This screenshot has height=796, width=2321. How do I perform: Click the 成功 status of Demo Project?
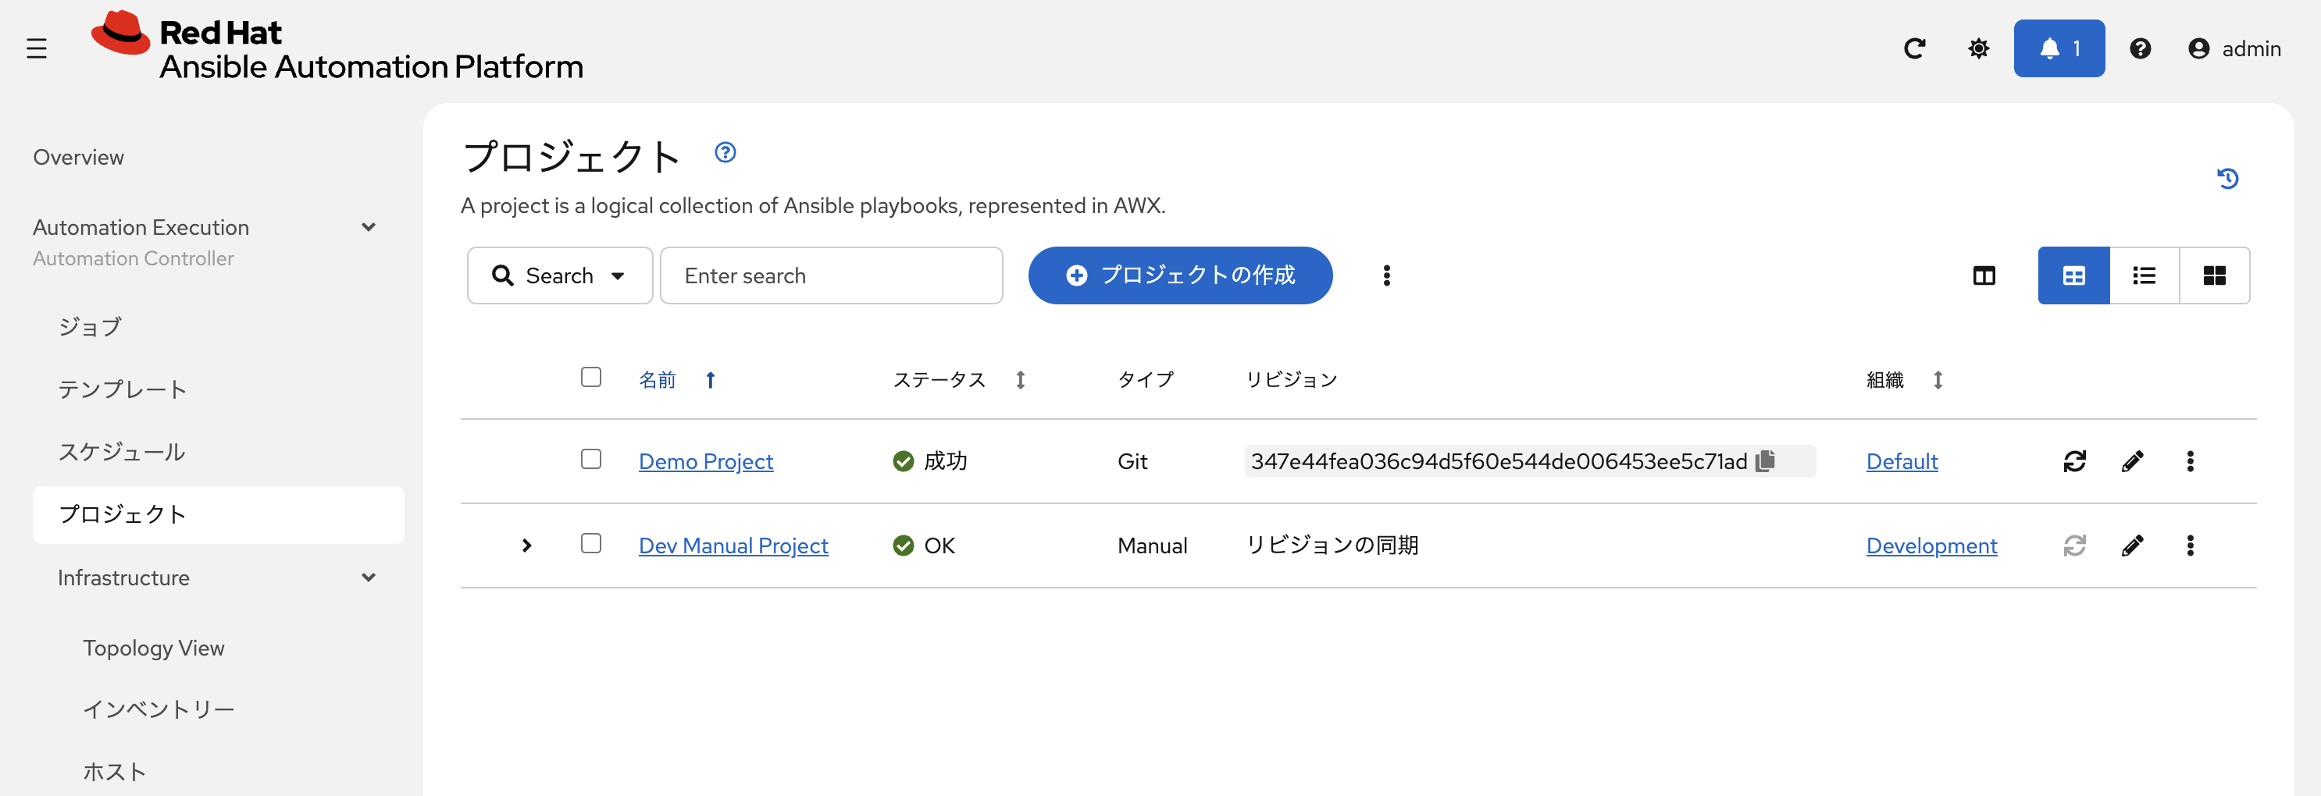(930, 461)
